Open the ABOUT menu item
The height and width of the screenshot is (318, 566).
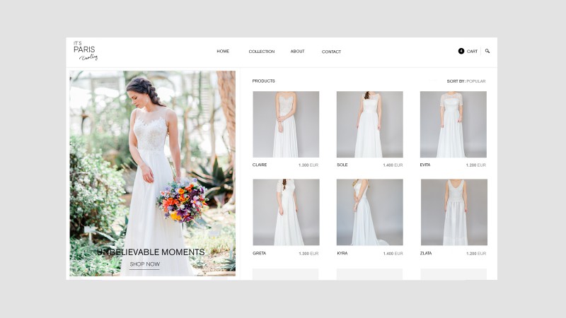tap(297, 51)
